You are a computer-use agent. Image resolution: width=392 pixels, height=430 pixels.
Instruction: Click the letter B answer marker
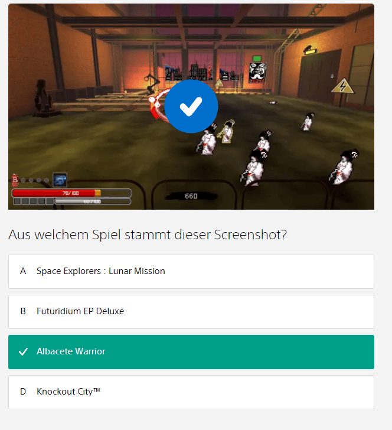point(23,311)
